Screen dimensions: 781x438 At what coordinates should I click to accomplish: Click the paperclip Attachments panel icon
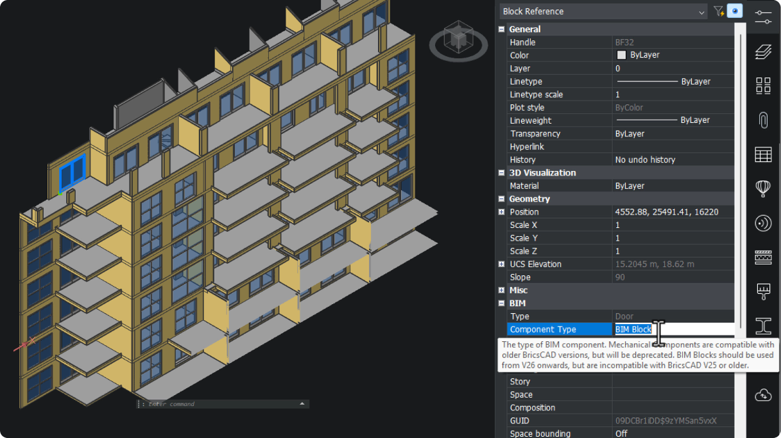(x=762, y=120)
